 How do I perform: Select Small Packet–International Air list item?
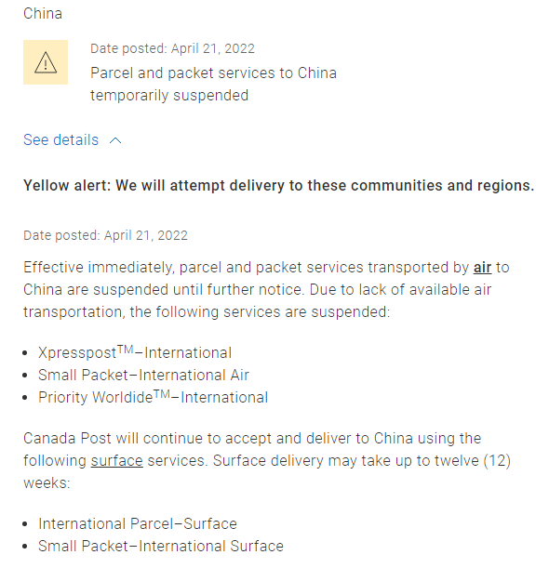(x=143, y=375)
